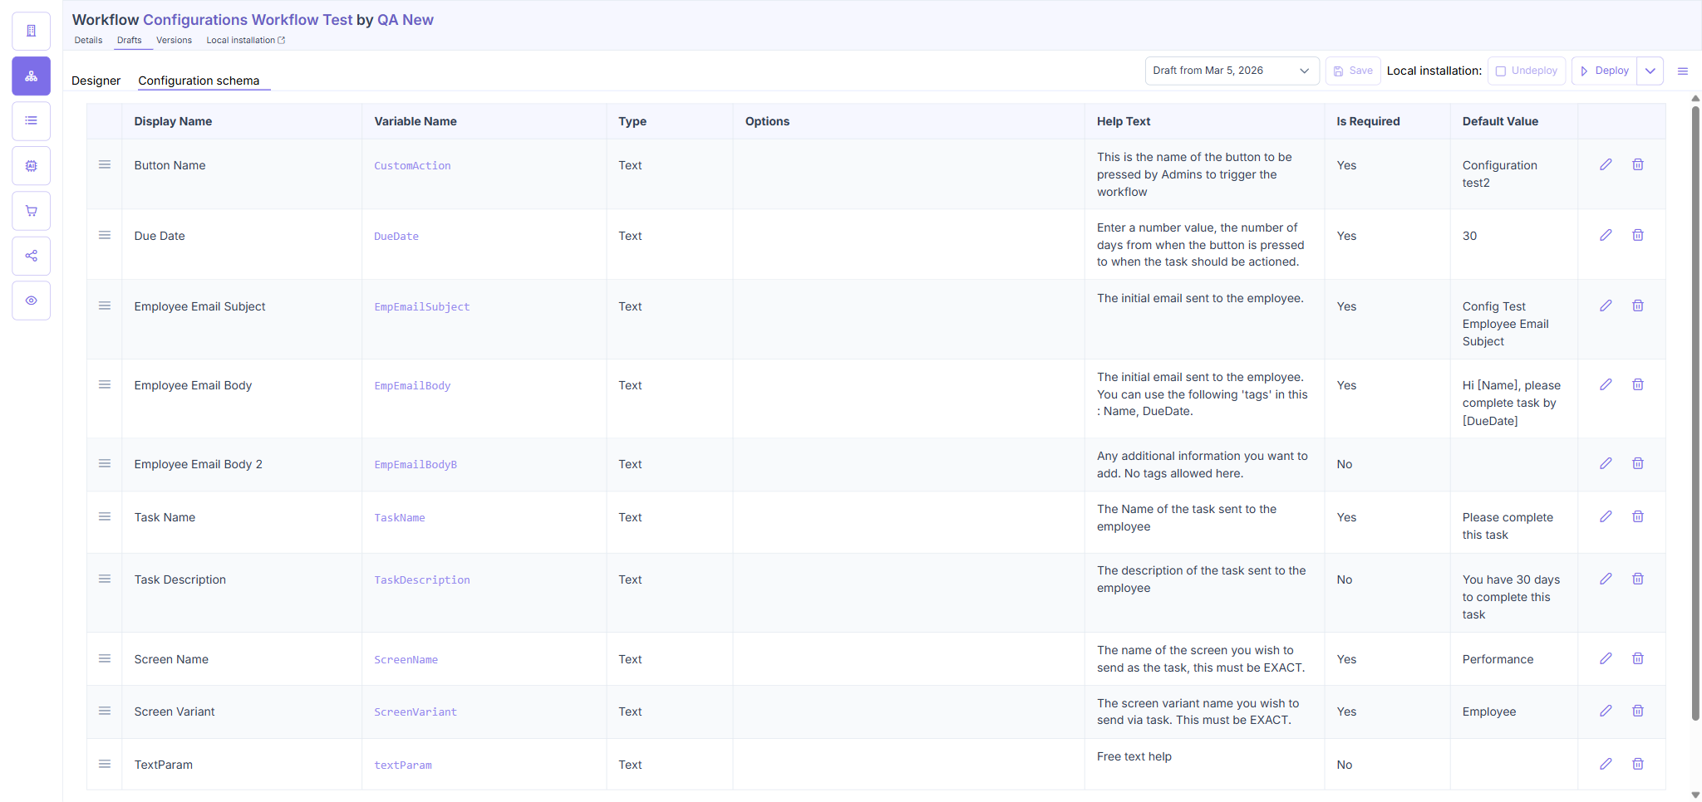Open the Draft from Mar 5, 2026 dropdown
1702x802 pixels.
click(1232, 71)
